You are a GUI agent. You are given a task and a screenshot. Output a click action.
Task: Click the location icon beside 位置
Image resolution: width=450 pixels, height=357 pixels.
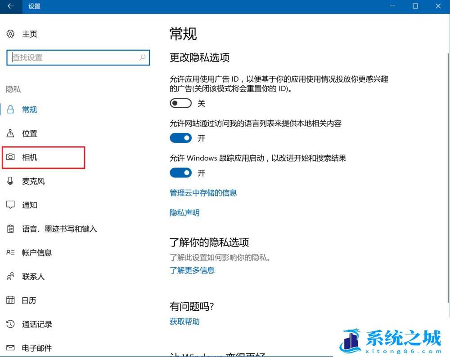pyautogui.click(x=10, y=133)
